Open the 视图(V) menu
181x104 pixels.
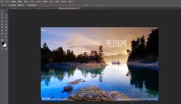[57, 2]
